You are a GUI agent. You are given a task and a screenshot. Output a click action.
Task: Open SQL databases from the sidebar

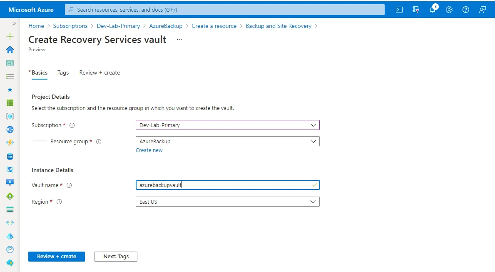[10, 156]
